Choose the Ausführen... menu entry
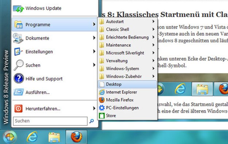Image resolution: width=228 pixels, height=144 pixels. point(54,92)
